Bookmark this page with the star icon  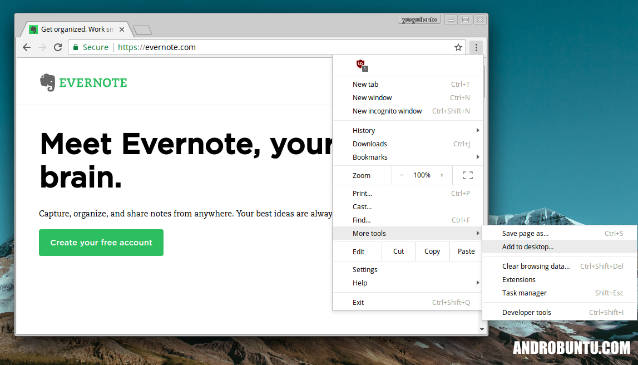[458, 47]
